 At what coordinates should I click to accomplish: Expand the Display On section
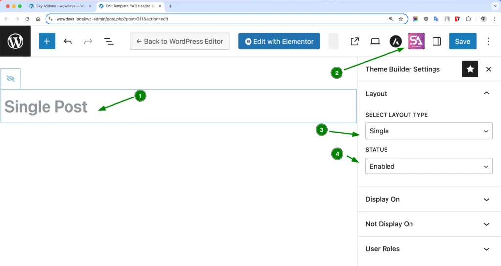(429, 199)
